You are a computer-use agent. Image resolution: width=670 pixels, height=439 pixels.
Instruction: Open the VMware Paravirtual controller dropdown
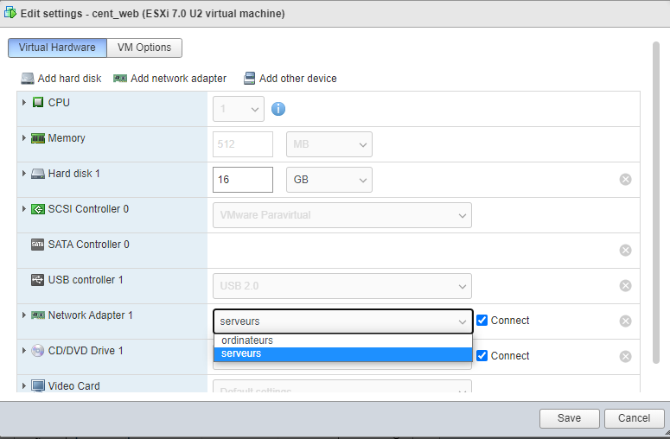point(342,215)
